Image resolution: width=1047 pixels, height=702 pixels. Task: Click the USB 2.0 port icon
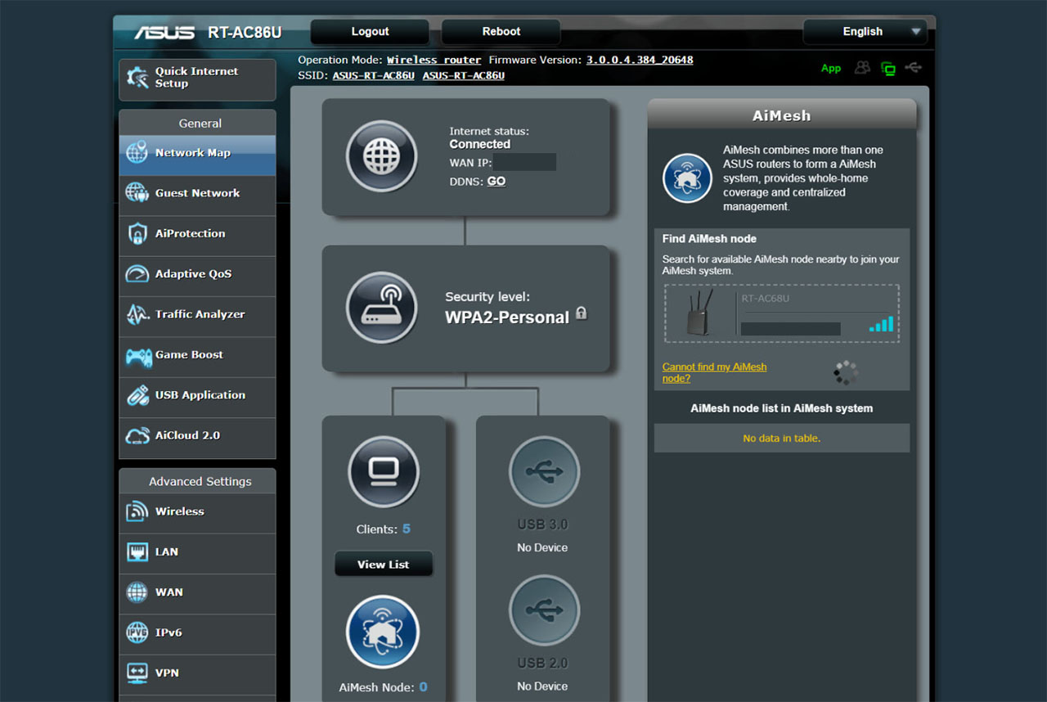tap(544, 610)
